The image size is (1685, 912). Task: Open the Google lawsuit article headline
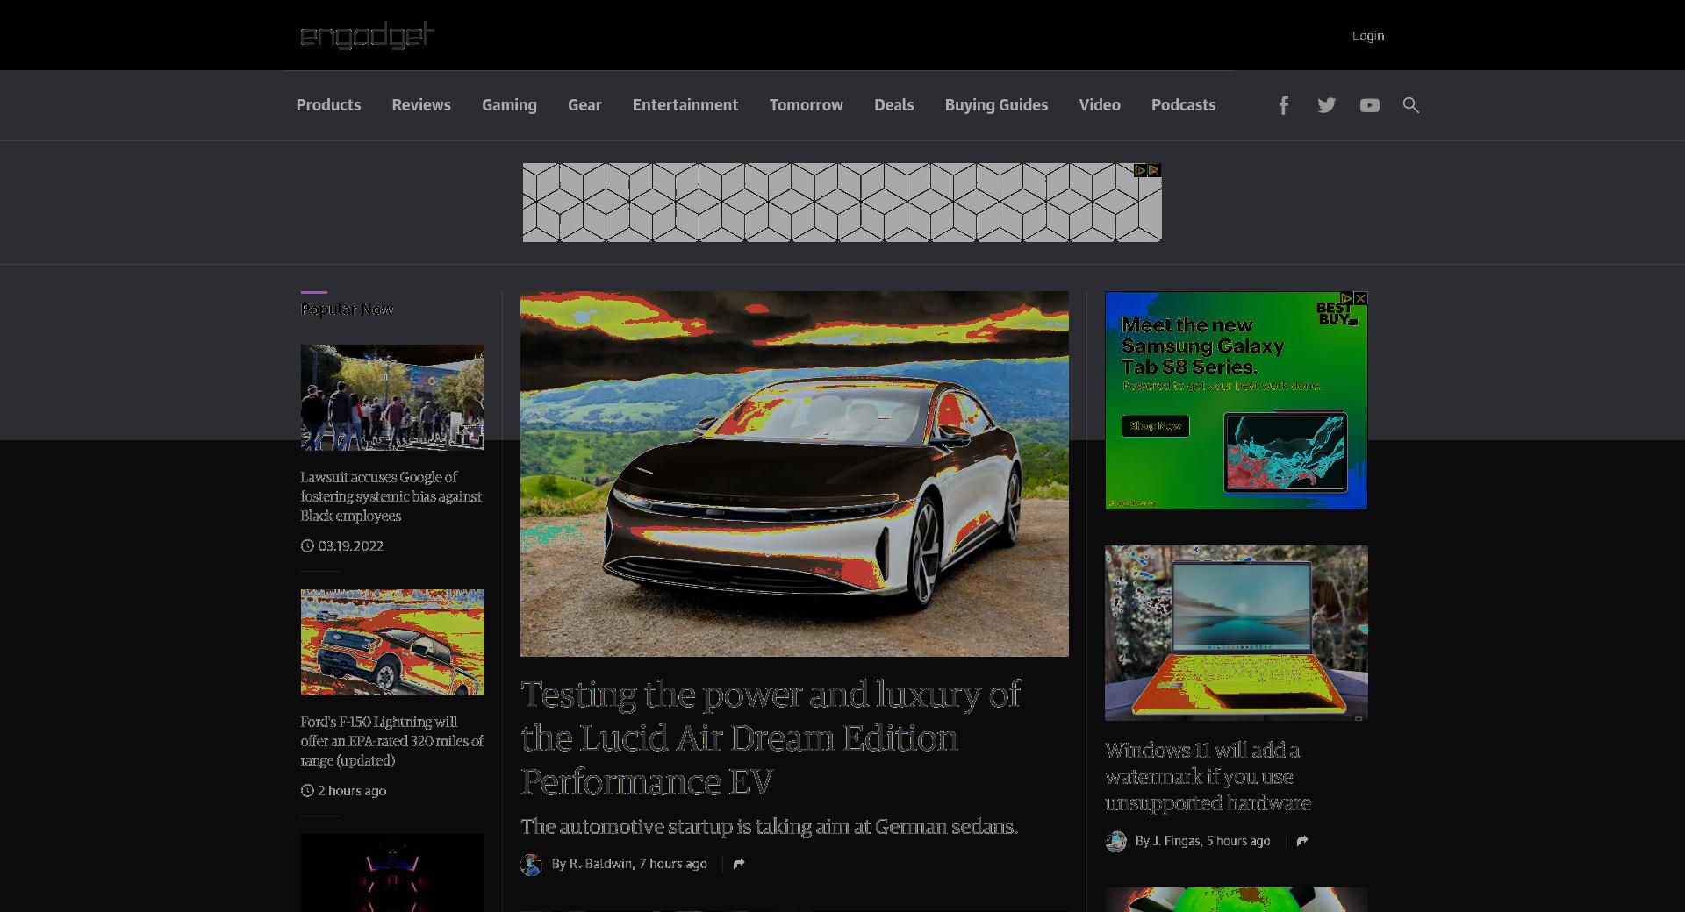pyautogui.click(x=391, y=496)
